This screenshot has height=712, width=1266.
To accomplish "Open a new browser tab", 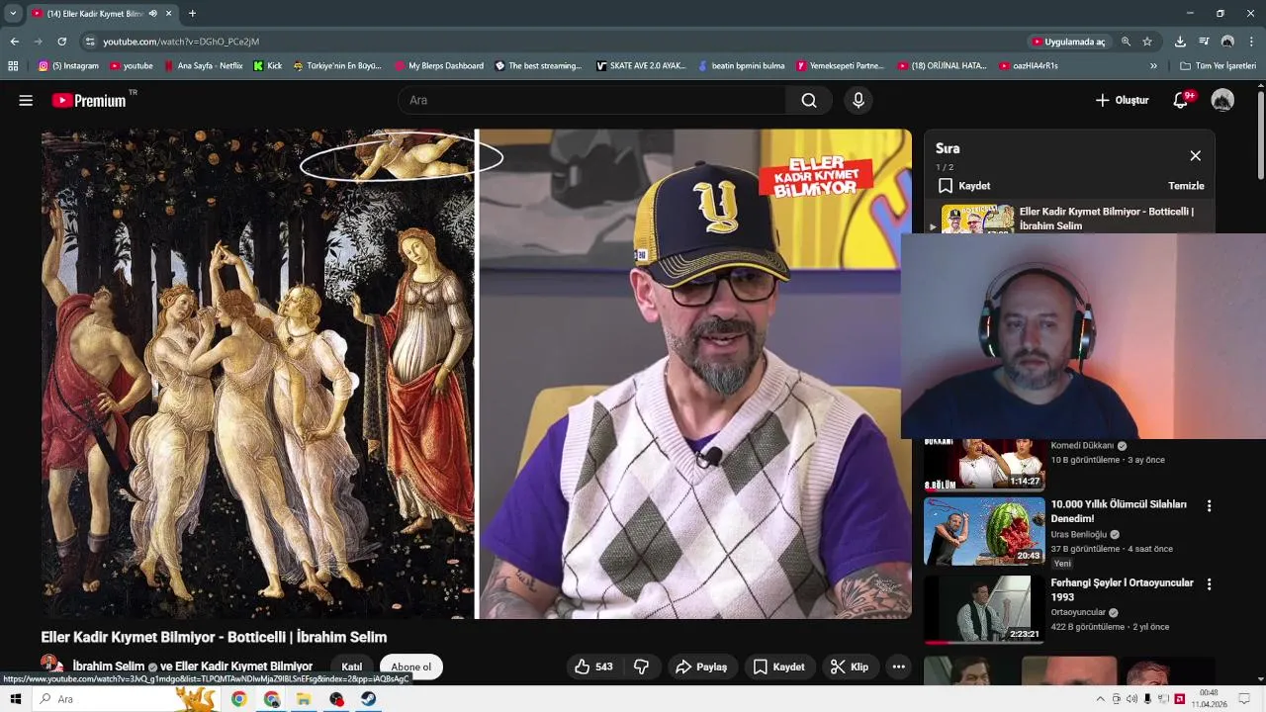I will pyautogui.click(x=192, y=14).
